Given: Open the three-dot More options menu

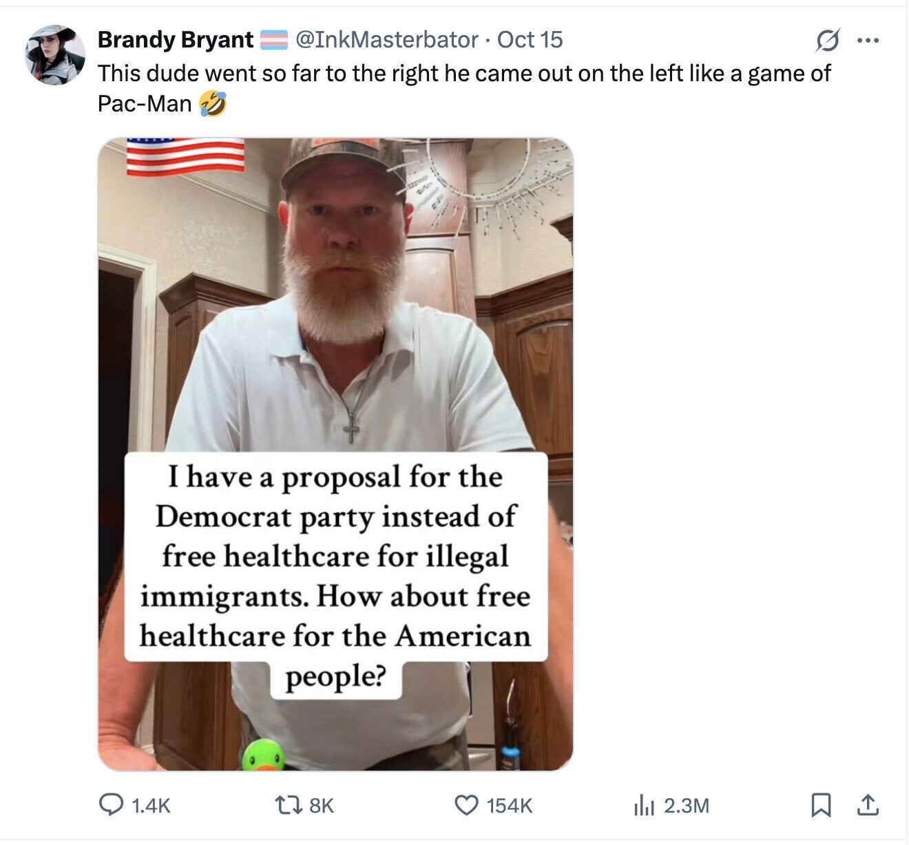Looking at the screenshot, I should 868,41.
